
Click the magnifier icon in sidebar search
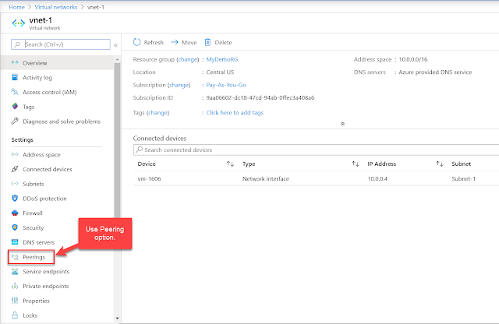17,44
